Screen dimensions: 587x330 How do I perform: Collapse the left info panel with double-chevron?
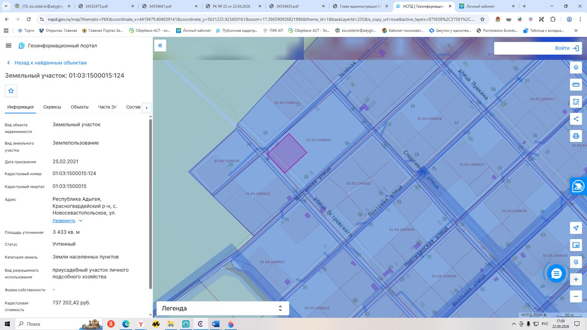coord(160,46)
